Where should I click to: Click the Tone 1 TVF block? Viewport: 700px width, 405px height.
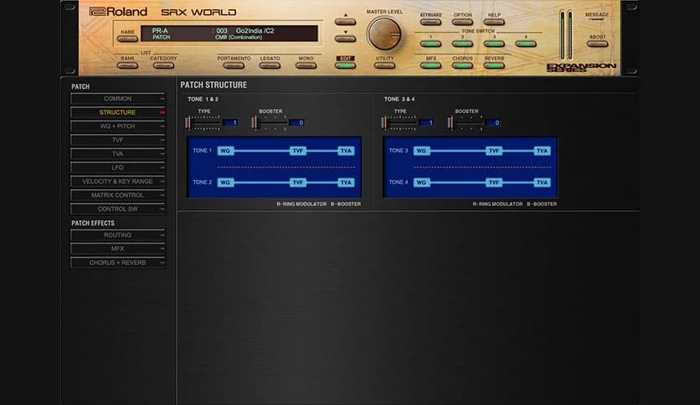click(298, 151)
